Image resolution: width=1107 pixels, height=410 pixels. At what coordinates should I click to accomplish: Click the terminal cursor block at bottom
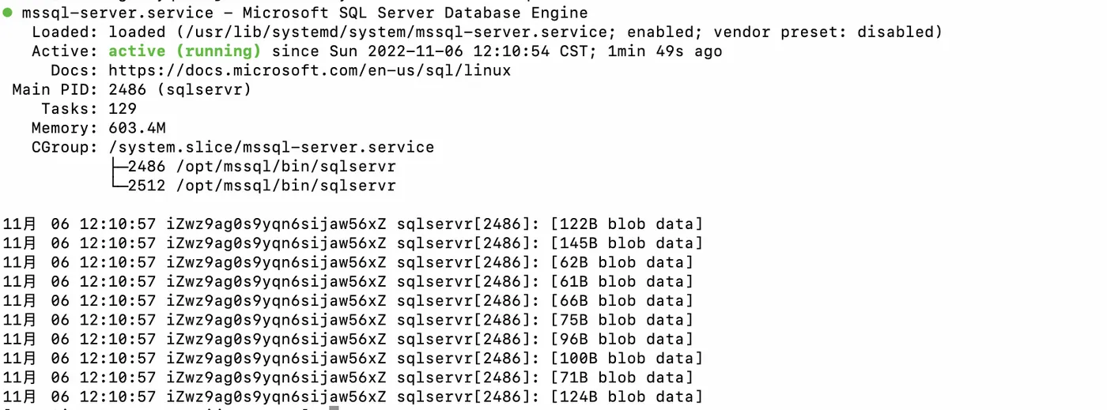coord(334,408)
